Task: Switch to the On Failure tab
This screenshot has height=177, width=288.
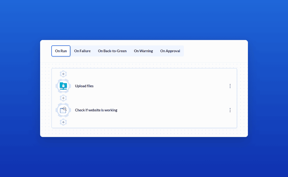Action: pos(82,51)
